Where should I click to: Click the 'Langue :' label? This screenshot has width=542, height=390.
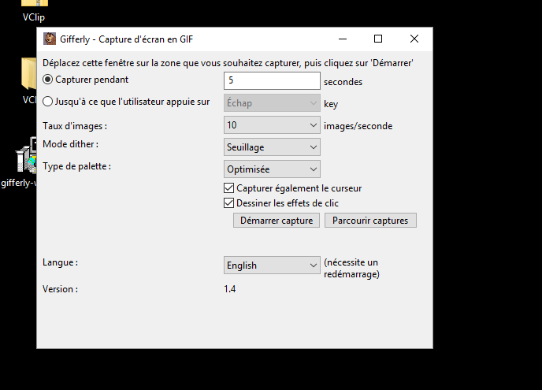coord(60,262)
